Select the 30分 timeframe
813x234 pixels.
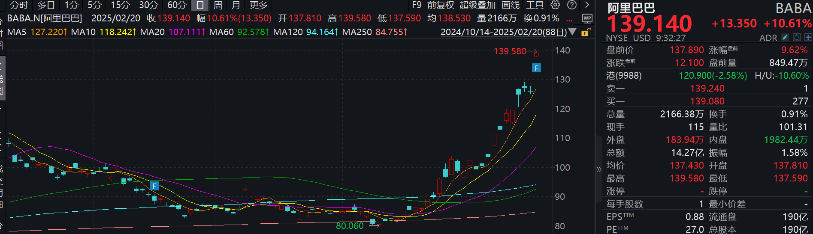148,5
